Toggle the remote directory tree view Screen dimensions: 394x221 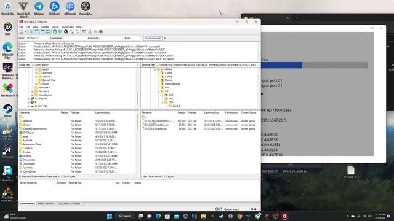pyautogui.click(x=42, y=32)
